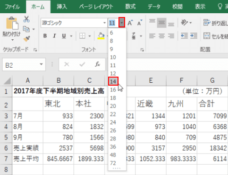Open the Copy options dropdown arrow
Viewport: 228px width, 175px height.
pyautogui.click(x=34, y=29)
